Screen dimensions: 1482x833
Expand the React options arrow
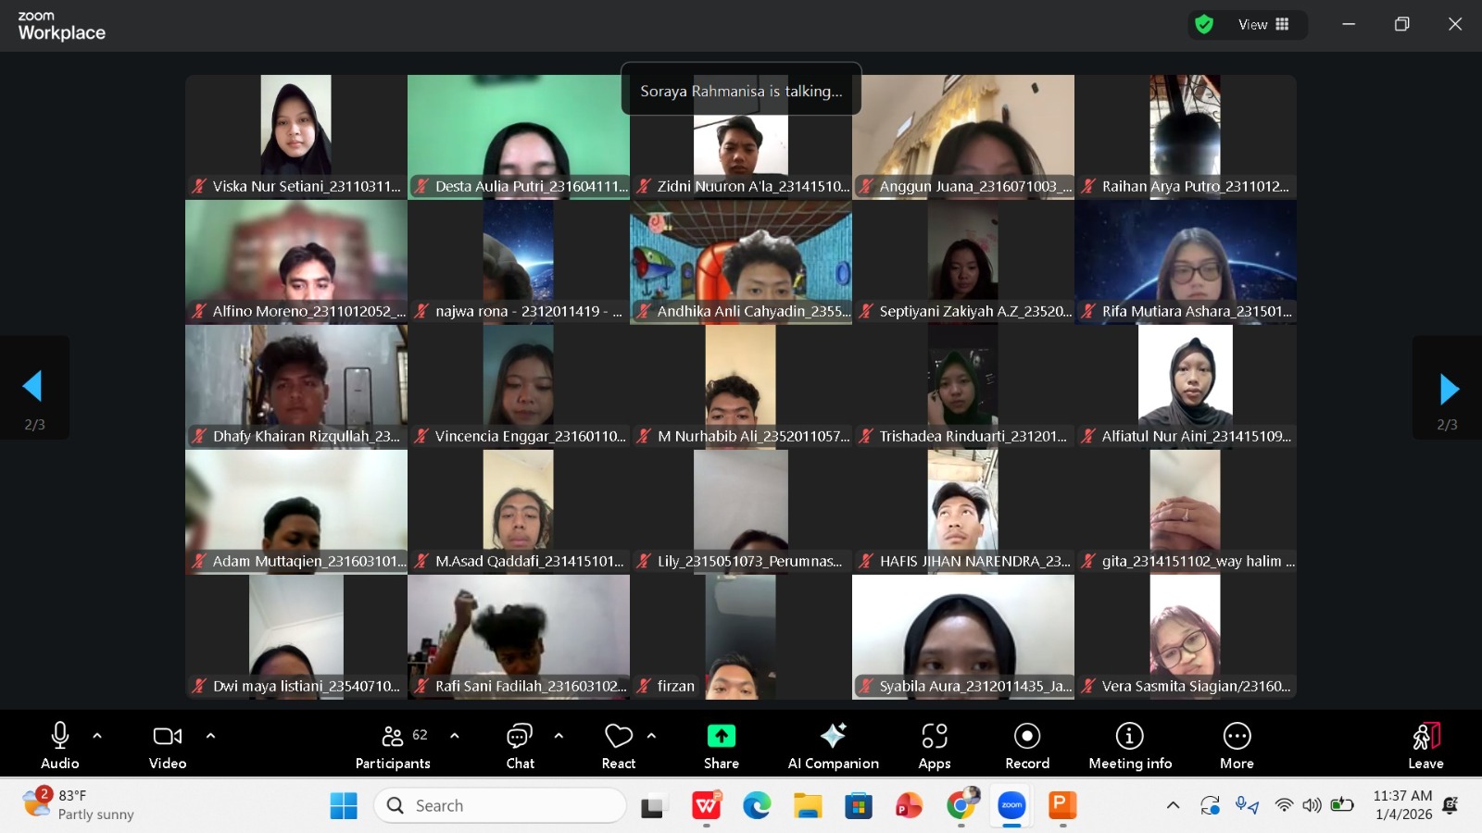(x=651, y=736)
